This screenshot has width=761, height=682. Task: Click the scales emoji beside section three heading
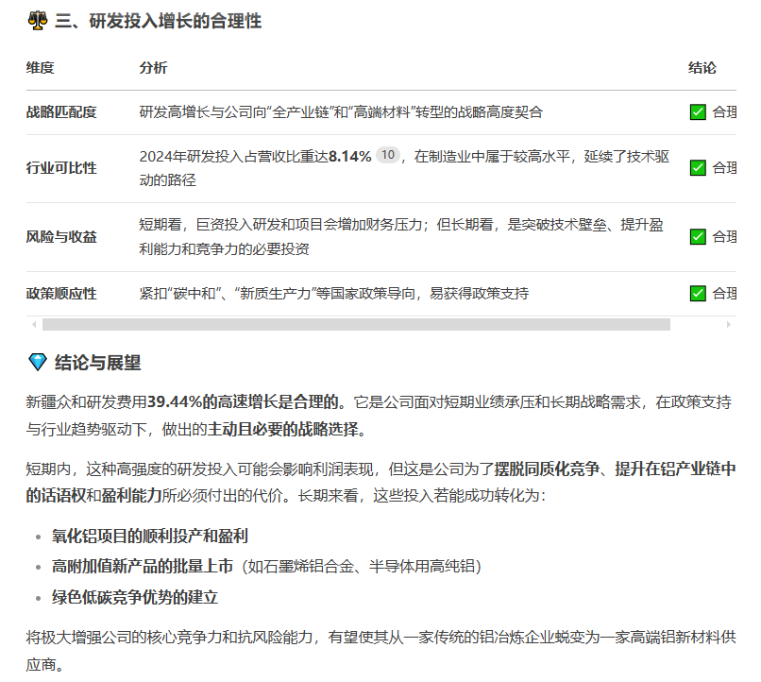38,21
